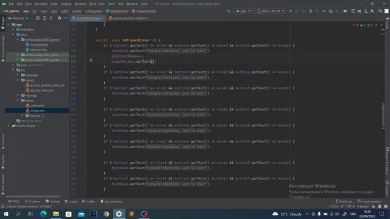390x219 pixels.
Task: Click the Sync Project with Gradle icon
Action: point(360,11)
